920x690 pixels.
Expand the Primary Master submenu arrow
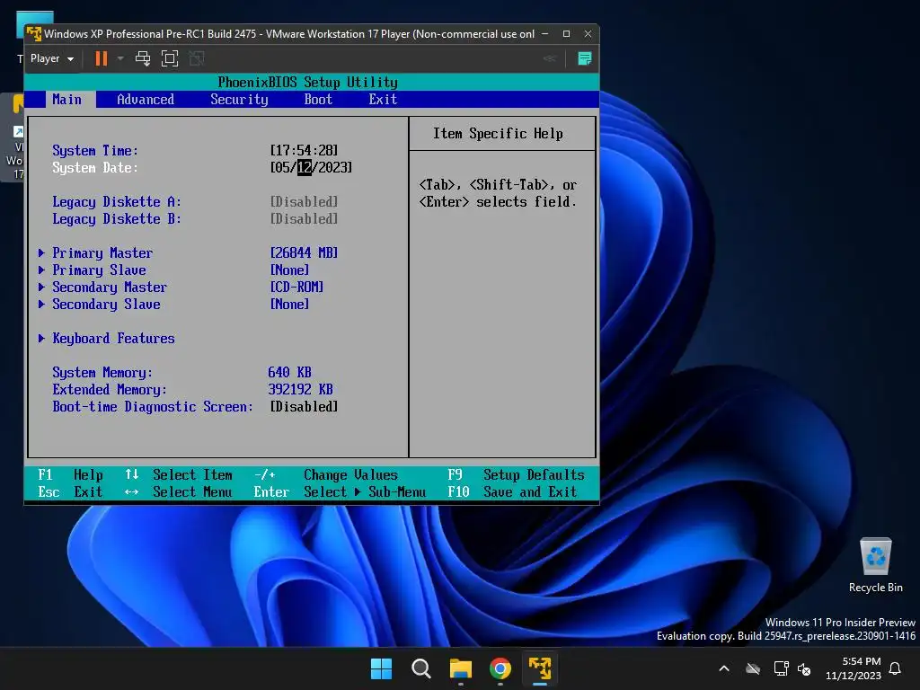click(41, 252)
